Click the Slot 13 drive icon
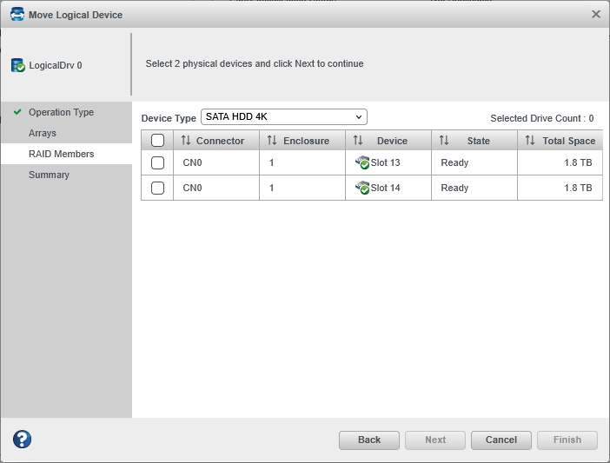 (362, 162)
